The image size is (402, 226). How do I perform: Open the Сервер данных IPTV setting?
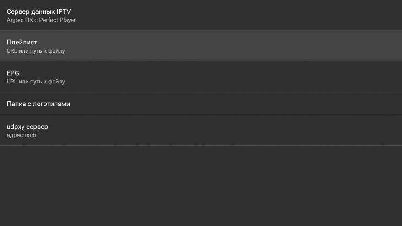click(201, 15)
